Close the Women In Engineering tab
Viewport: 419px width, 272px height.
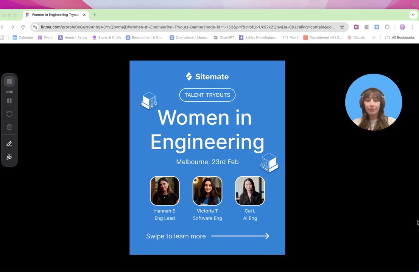point(84,15)
